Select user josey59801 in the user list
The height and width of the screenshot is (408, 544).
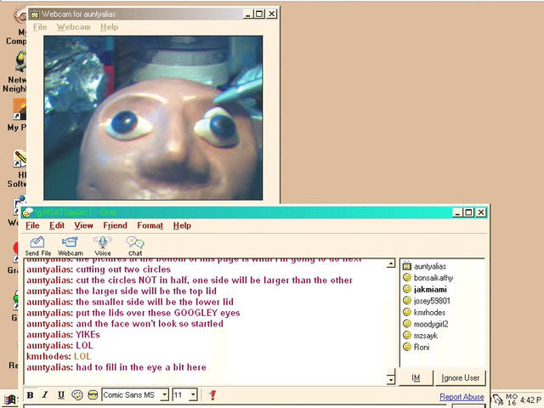(432, 301)
